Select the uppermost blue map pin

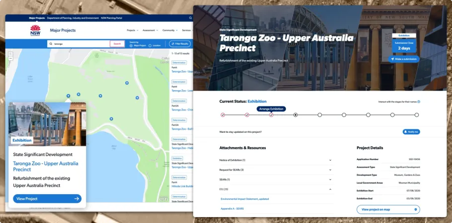(127, 83)
